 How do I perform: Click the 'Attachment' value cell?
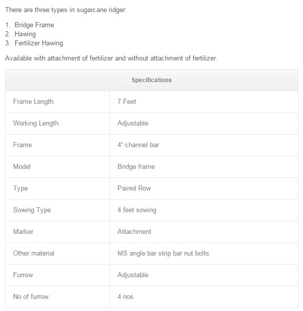[134, 231]
